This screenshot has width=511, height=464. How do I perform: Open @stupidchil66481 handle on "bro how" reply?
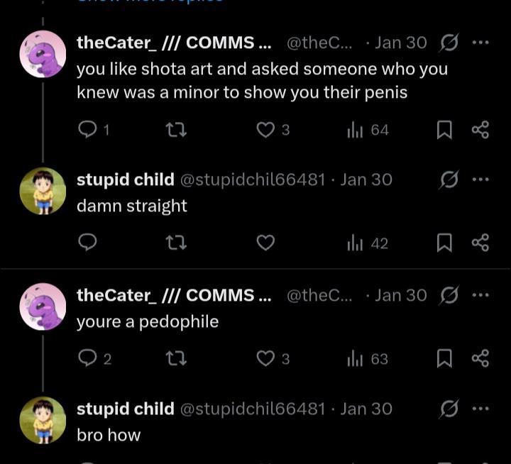coord(253,409)
